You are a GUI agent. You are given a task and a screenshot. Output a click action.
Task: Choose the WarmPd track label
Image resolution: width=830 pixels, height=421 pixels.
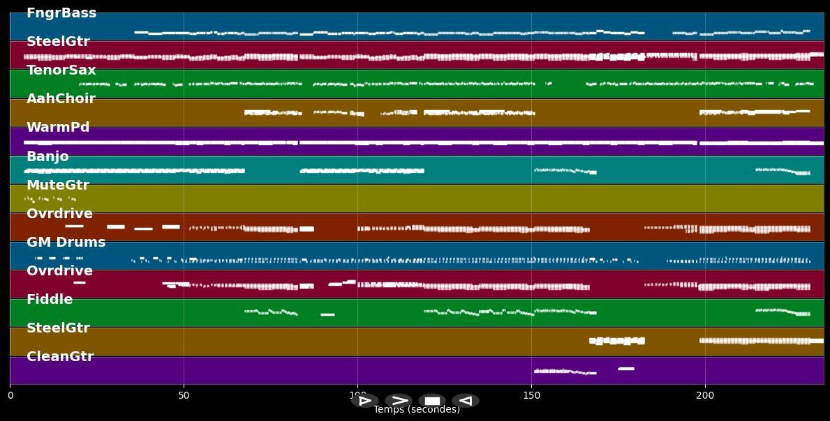(58, 128)
